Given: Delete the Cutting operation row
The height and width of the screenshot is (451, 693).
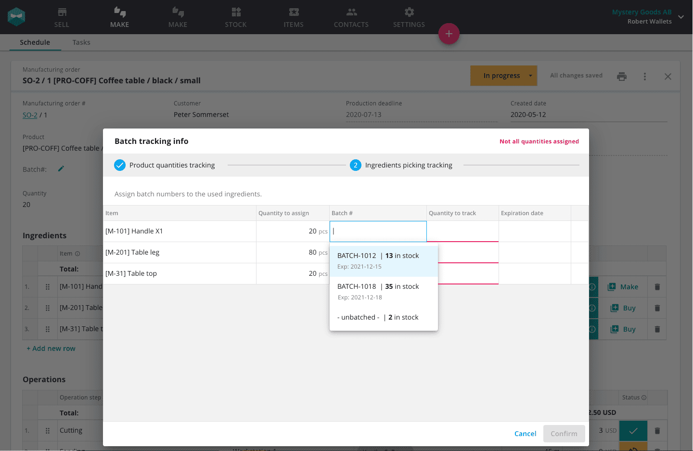Looking at the screenshot, I should (657, 431).
